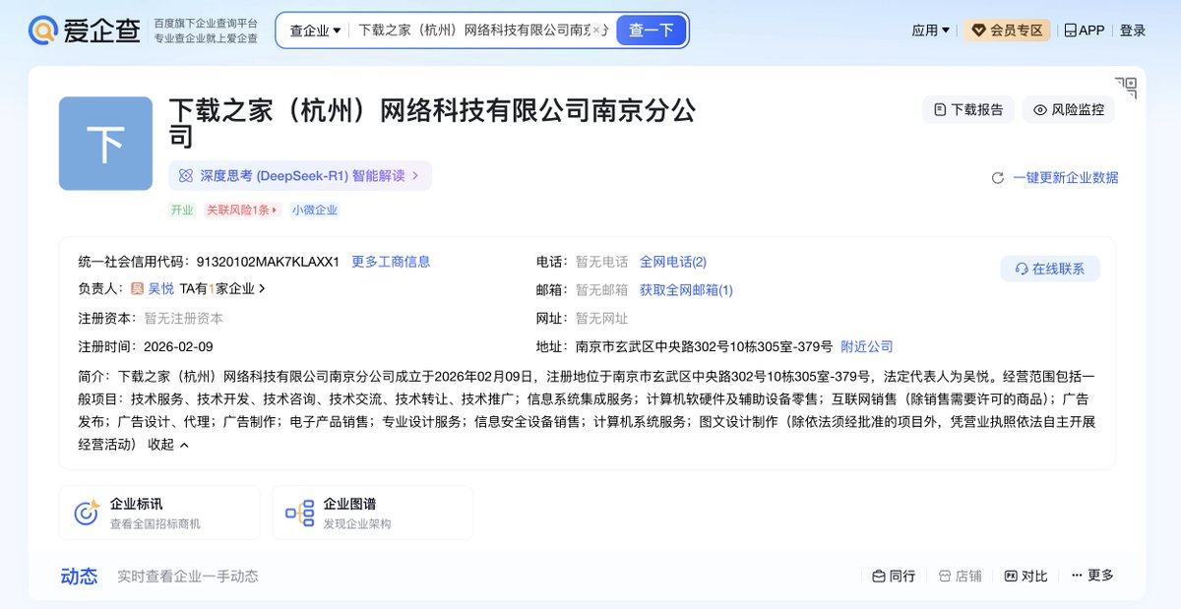The width and height of the screenshot is (1181, 609).
Task: Click 一键更新企业数据 refresh link
Action: pos(1054,178)
